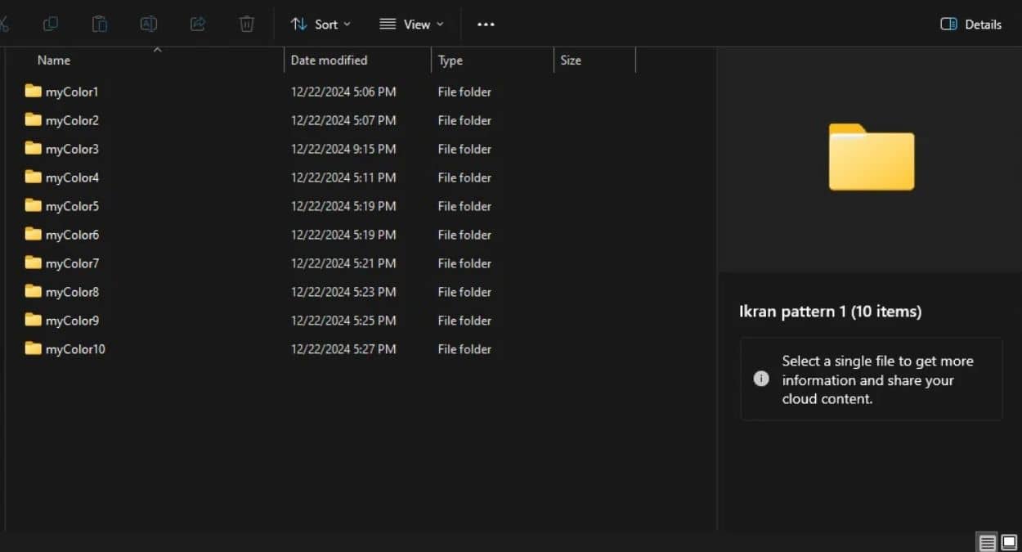Select the myColor3 folder

(x=61, y=149)
